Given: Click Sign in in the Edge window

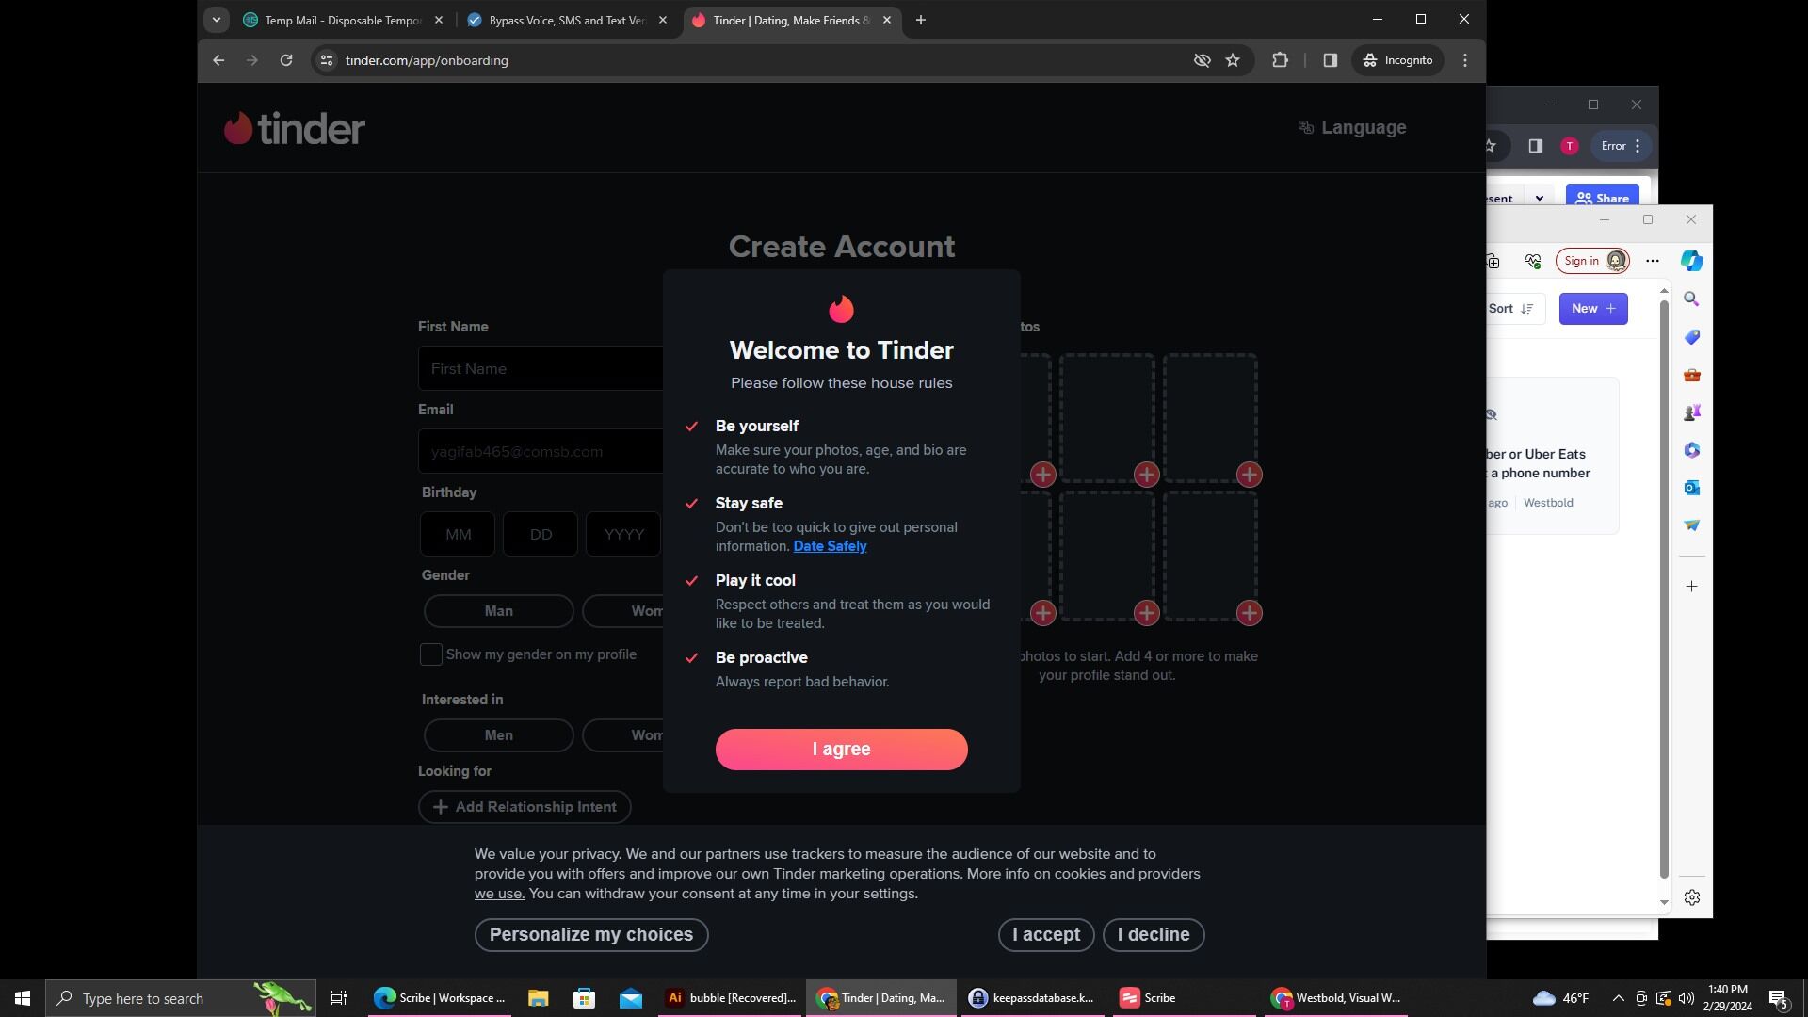Looking at the screenshot, I should (1592, 261).
